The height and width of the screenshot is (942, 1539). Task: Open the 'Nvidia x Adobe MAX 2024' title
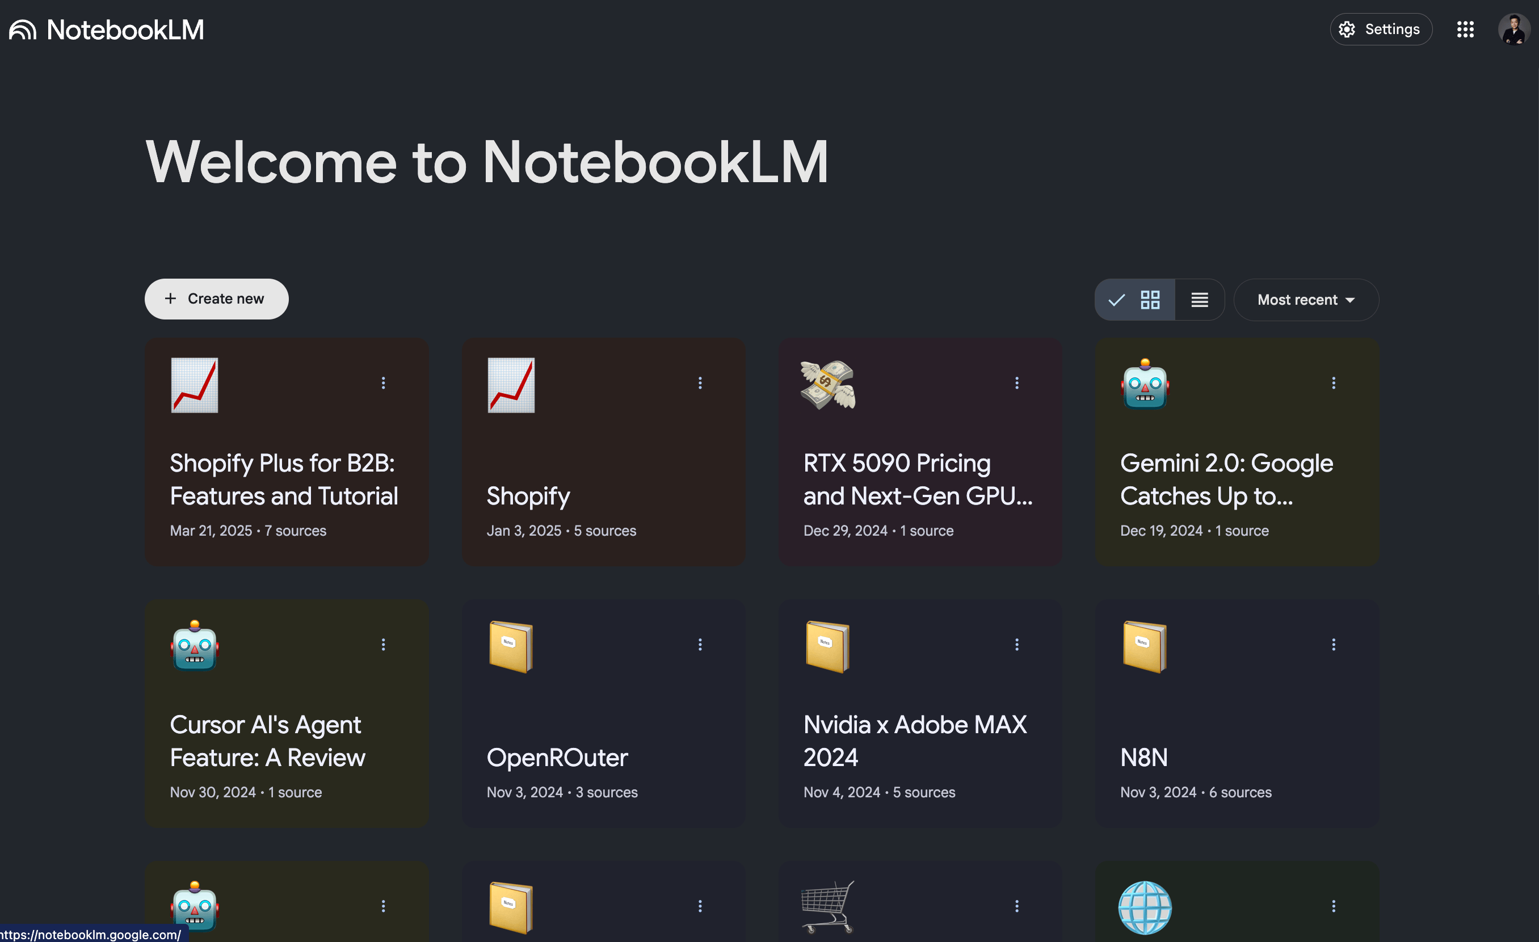pyautogui.click(x=915, y=741)
